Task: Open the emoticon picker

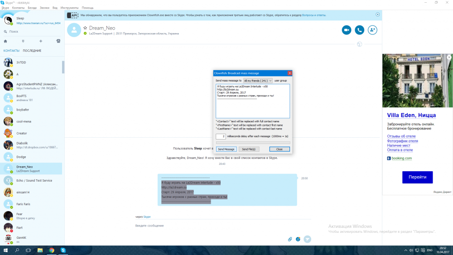Action: [298, 239]
